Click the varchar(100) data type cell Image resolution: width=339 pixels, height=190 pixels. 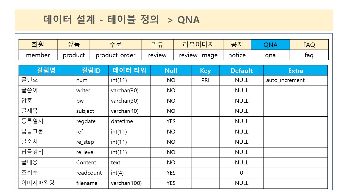tap(130, 183)
